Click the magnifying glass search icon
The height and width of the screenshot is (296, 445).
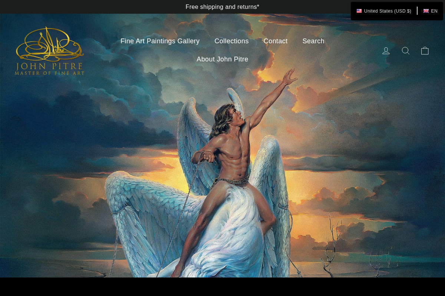[x=406, y=50]
